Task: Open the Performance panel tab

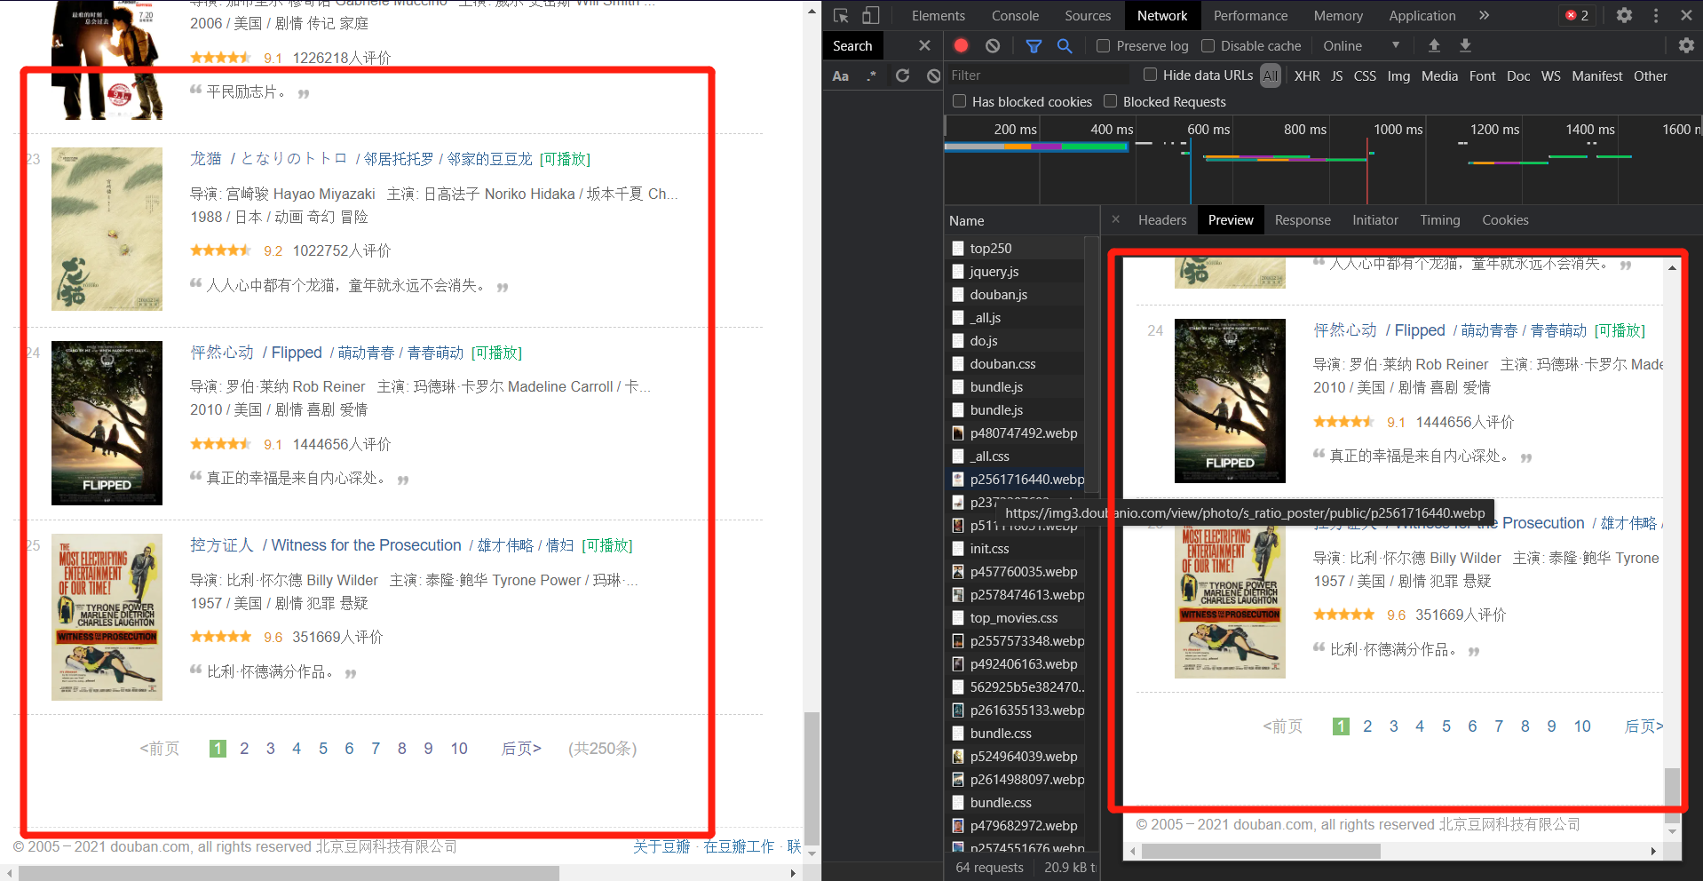Action: 1249,15
